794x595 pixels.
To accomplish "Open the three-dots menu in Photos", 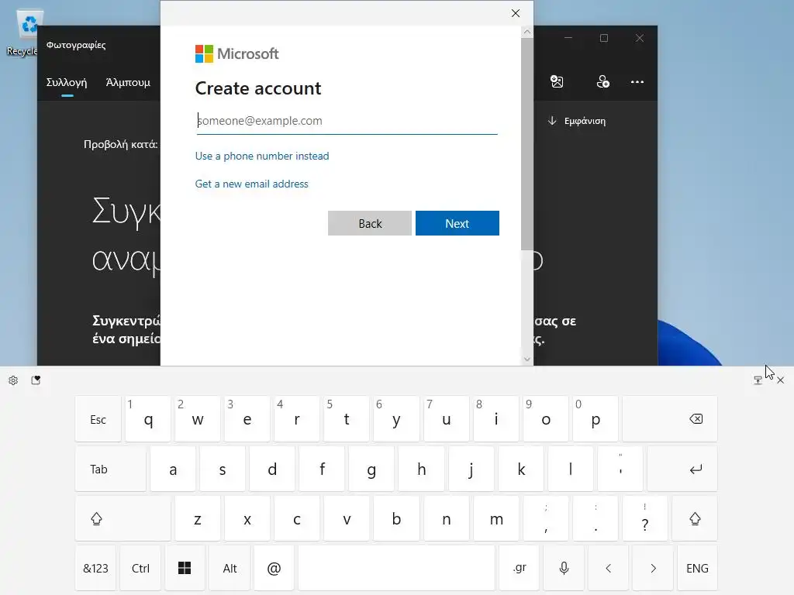I will pyautogui.click(x=637, y=82).
